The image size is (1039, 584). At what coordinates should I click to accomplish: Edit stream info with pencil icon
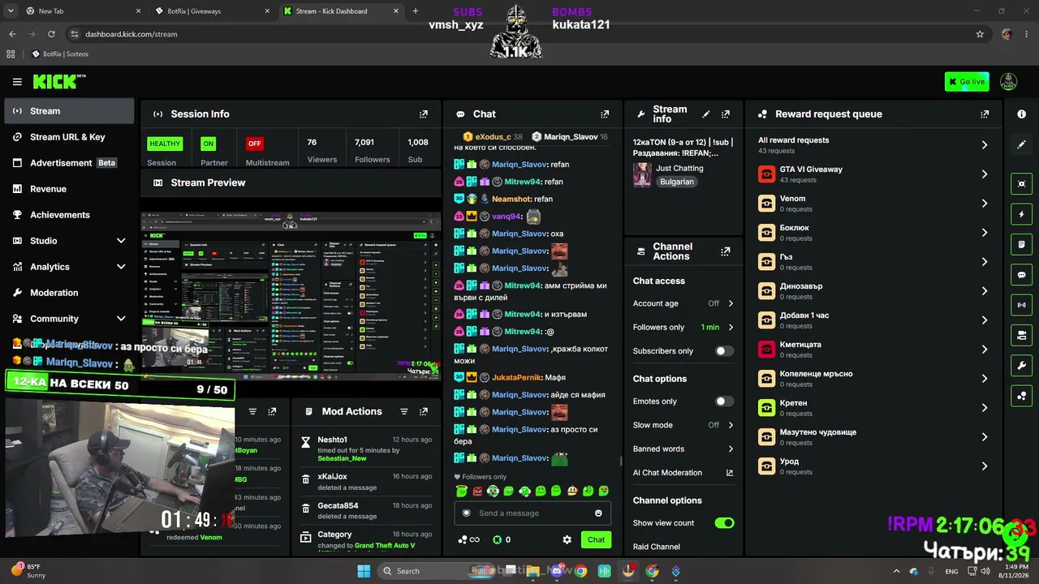tap(706, 114)
